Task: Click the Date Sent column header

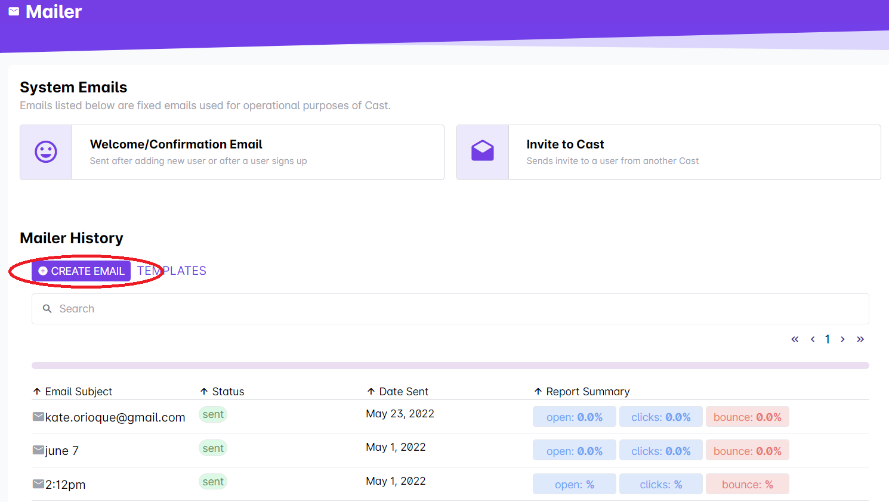Action: click(x=404, y=392)
